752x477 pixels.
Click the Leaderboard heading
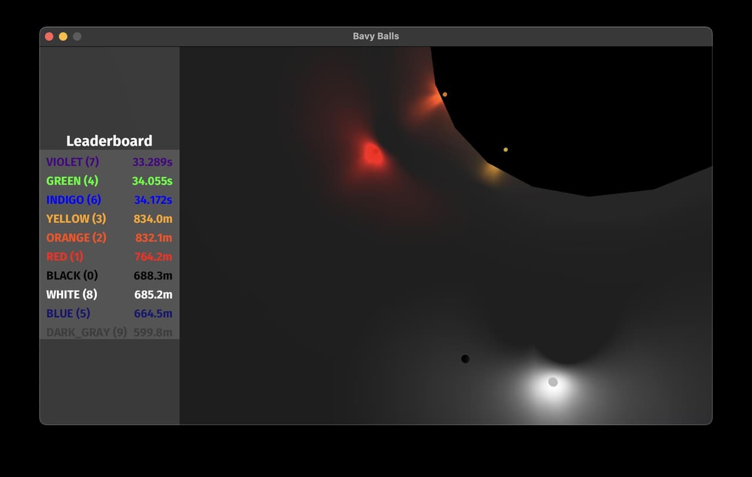pyautogui.click(x=109, y=141)
